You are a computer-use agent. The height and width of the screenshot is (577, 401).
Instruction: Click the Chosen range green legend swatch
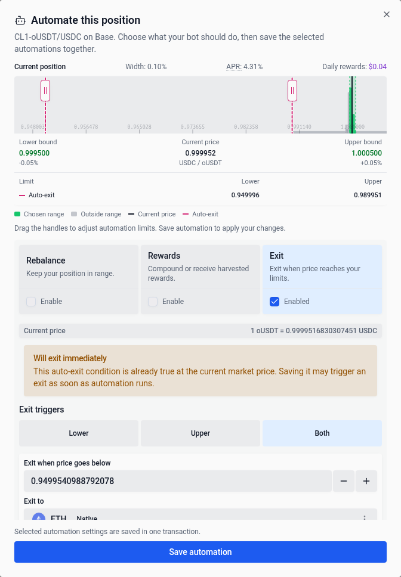click(x=17, y=214)
